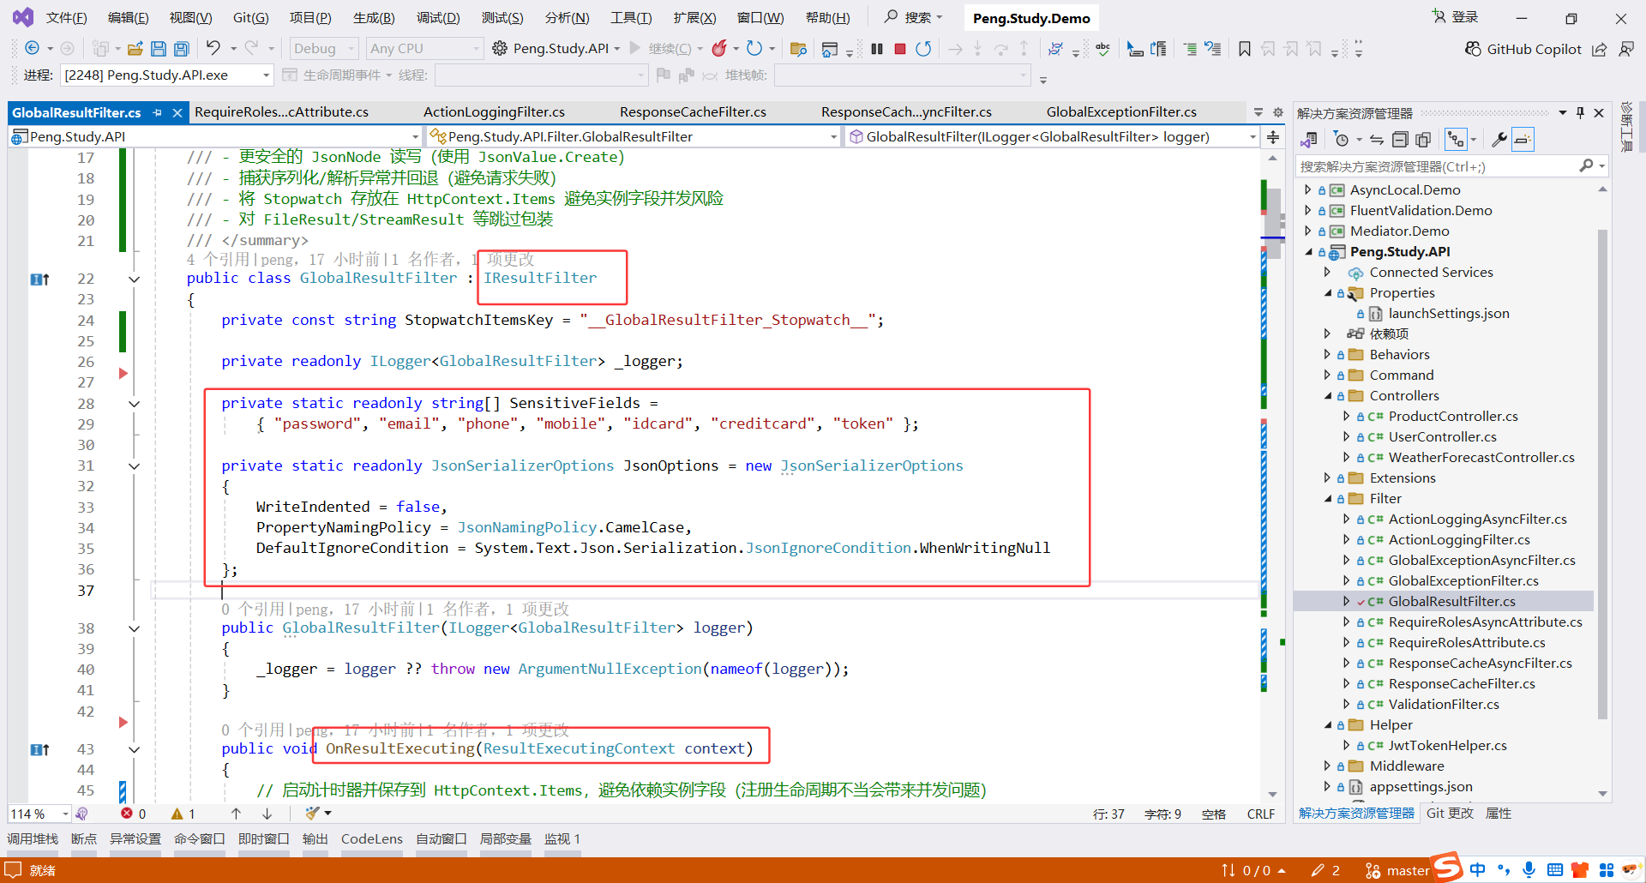Collapse the OnResultExecuting method block

point(135,749)
